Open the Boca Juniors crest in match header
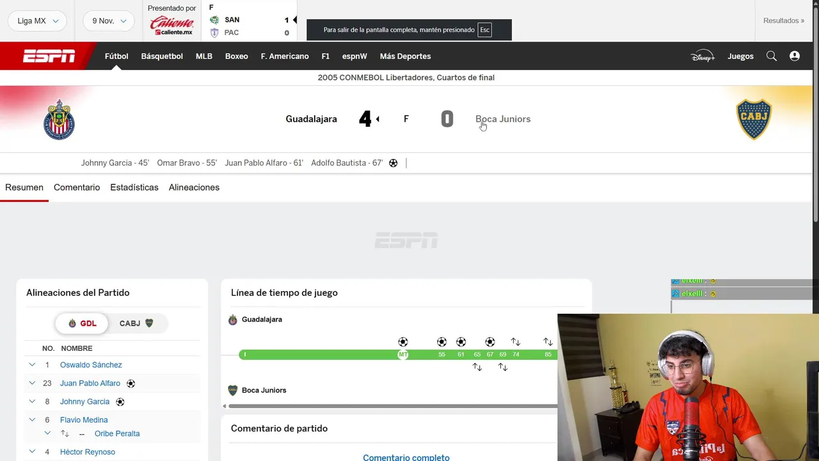Image resolution: width=819 pixels, height=461 pixels. [x=754, y=119]
